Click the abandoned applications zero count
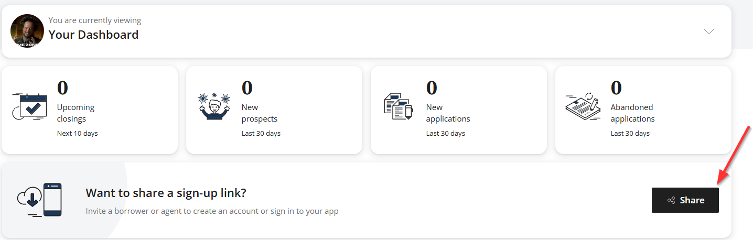 point(616,88)
